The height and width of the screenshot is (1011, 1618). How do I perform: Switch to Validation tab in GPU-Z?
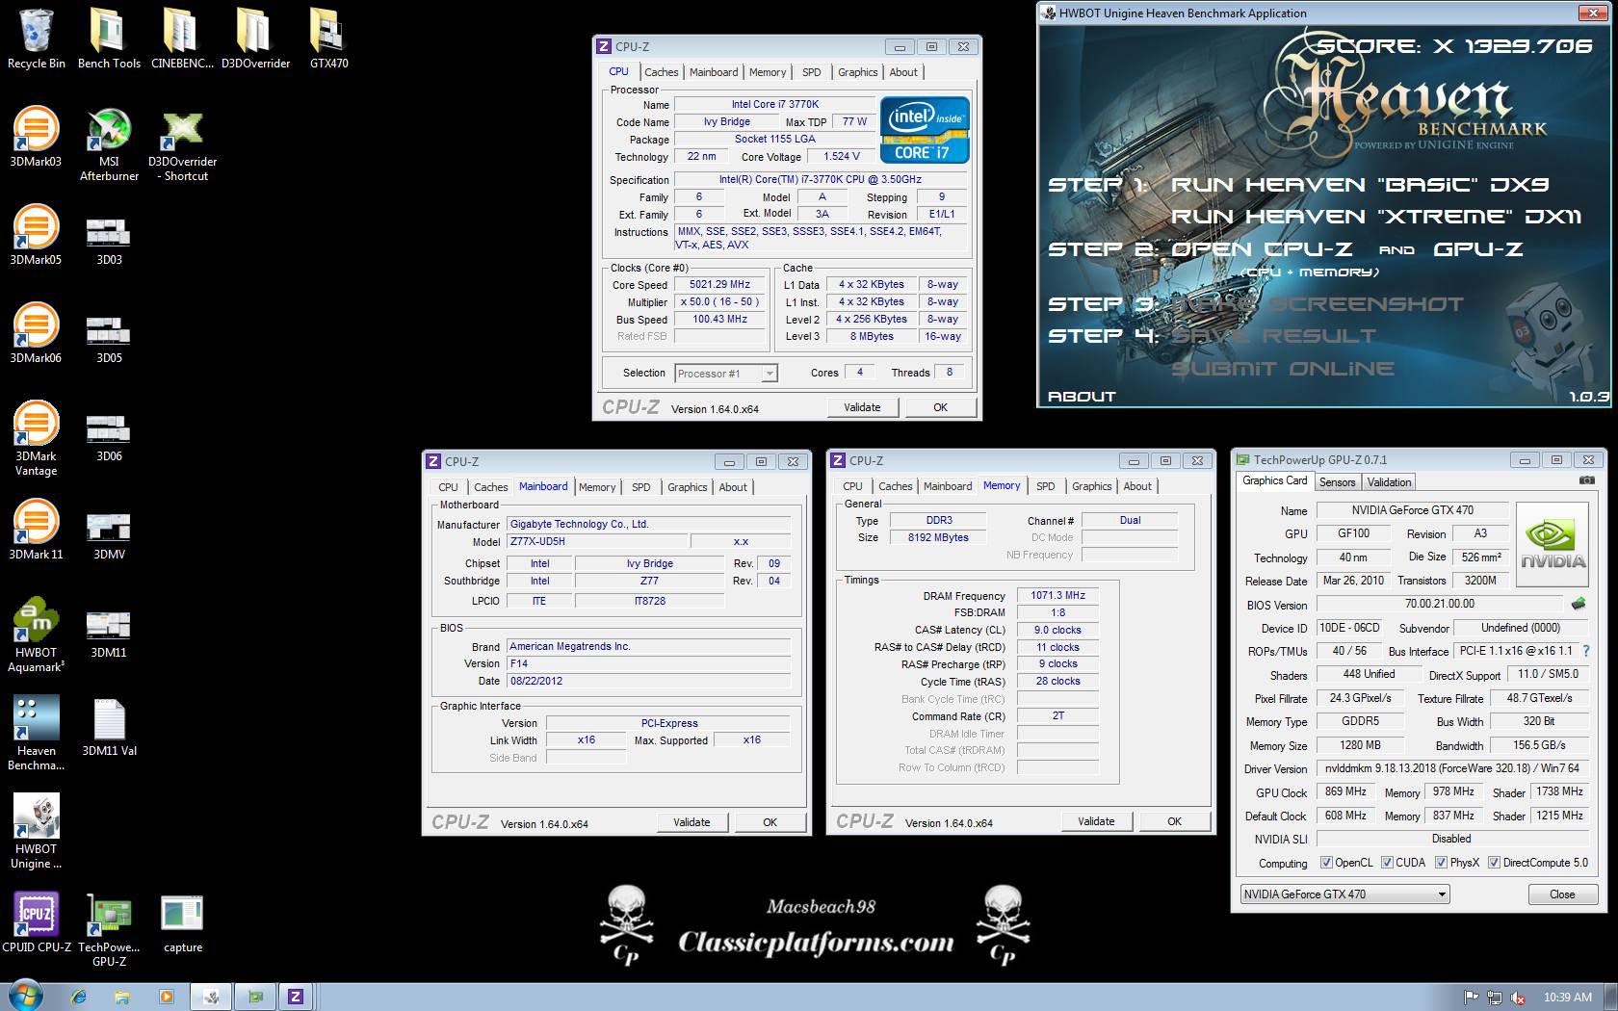coord(1389,482)
